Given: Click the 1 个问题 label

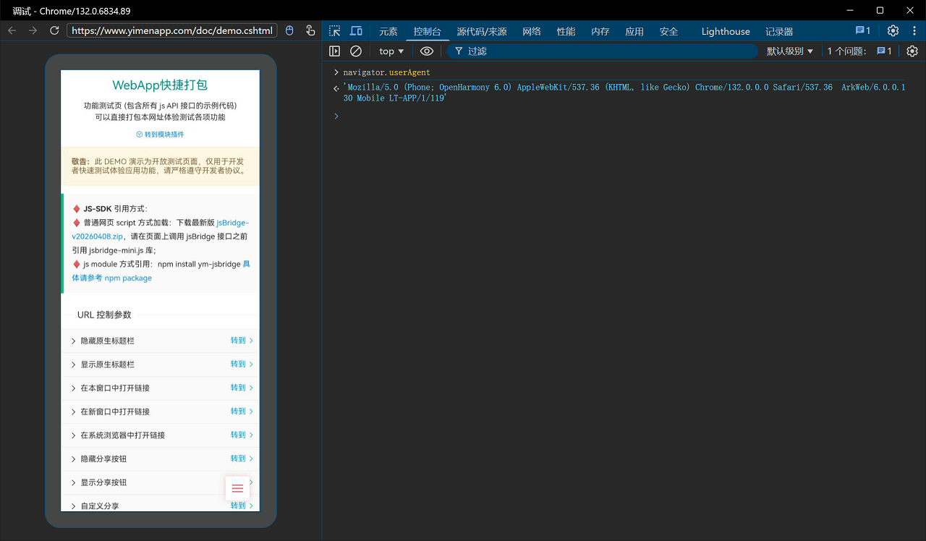Looking at the screenshot, I should (846, 51).
